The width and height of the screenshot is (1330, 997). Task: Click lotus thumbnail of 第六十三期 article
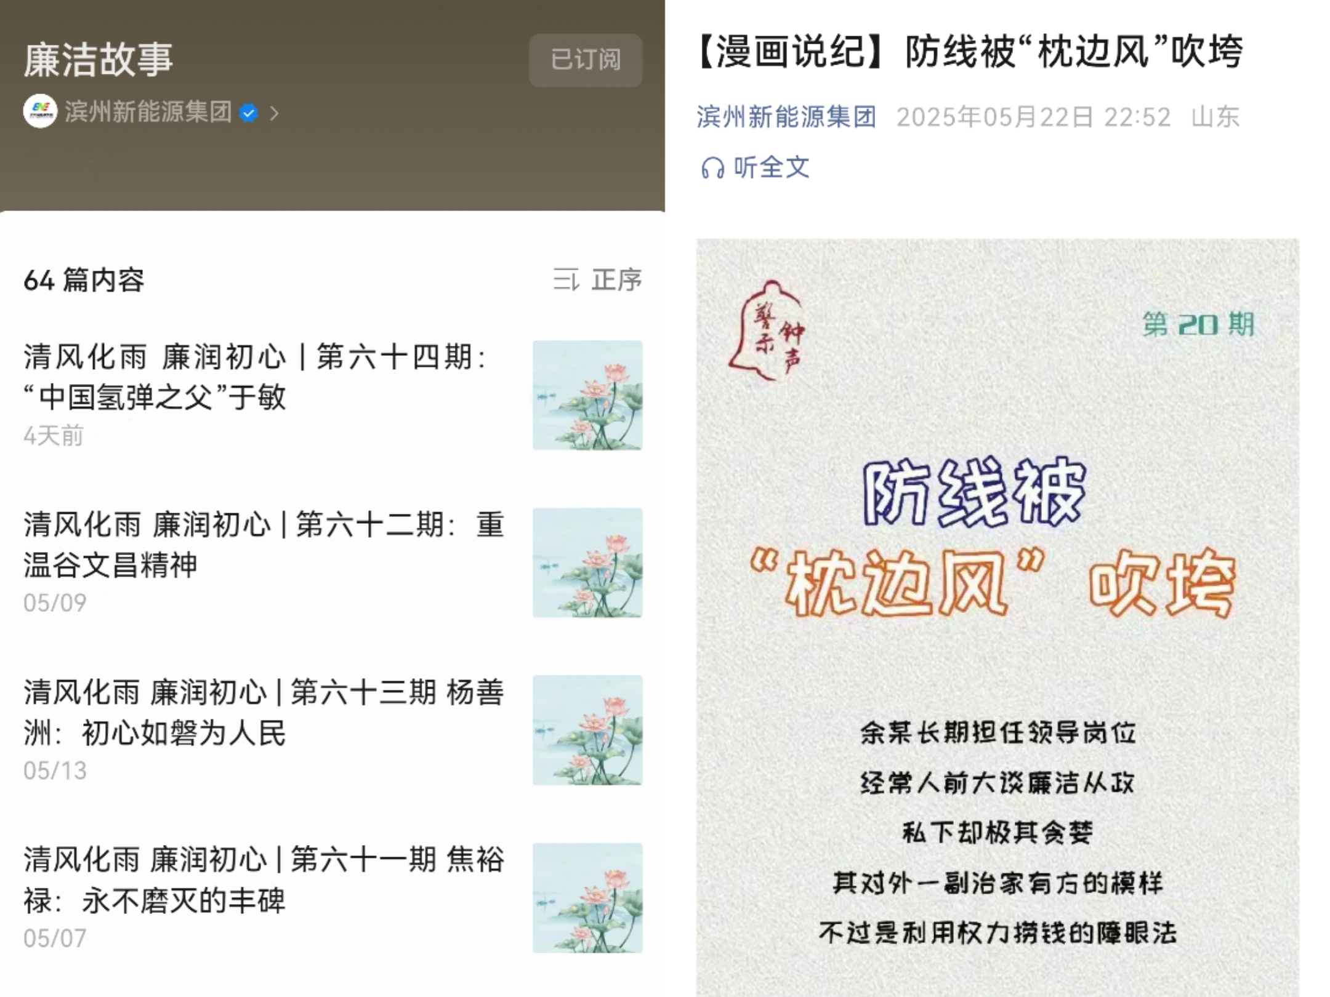point(587,731)
